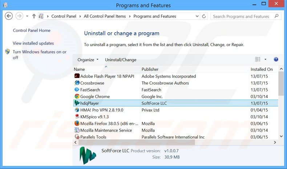
Task: Open the Control Panel Home link
Action: pyautogui.click(x=32, y=30)
